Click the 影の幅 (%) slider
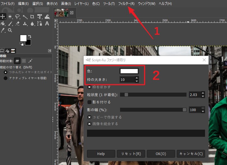Screen dimensions: 227x165 tap(153, 110)
